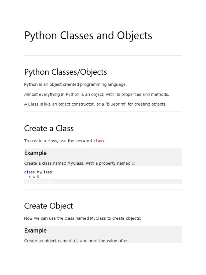Click the gray Example box under "Create Object"

point(134,234)
